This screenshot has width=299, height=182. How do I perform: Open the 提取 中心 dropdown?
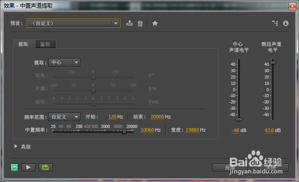[x=64, y=63]
